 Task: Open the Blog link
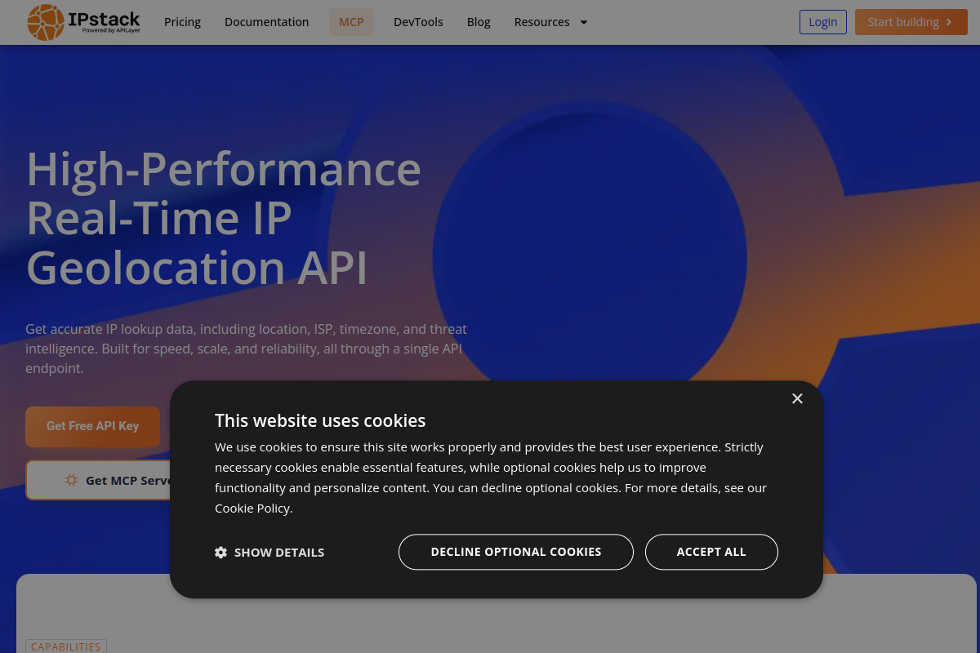point(479,22)
